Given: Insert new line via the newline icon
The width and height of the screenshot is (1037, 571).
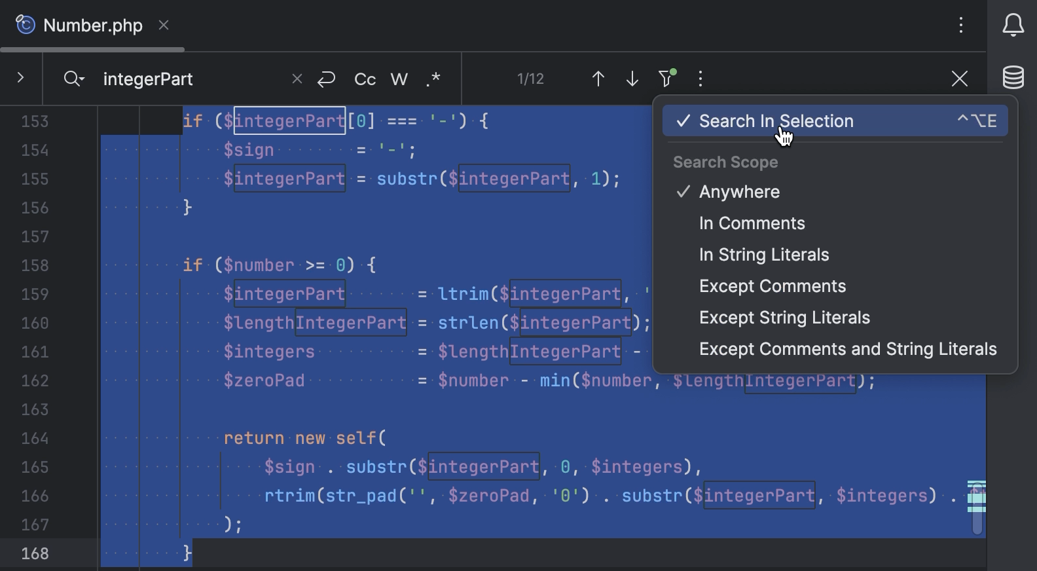Looking at the screenshot, I should 326,79.
